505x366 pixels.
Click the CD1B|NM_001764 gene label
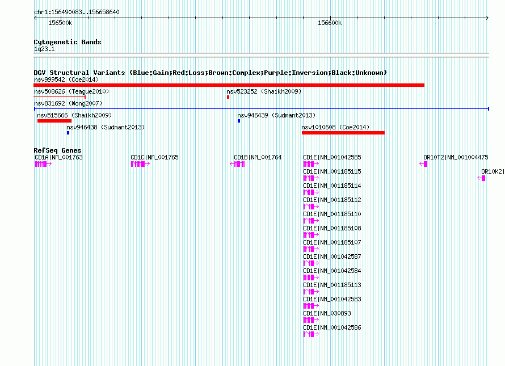(258, 157)
